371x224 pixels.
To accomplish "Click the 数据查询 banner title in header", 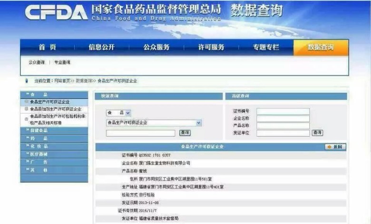I will click(257, 10).
